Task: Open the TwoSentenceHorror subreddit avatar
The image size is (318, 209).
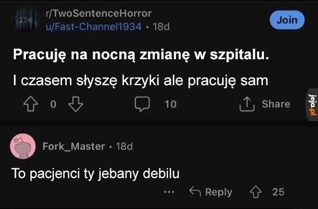Action: coord(26,20)
